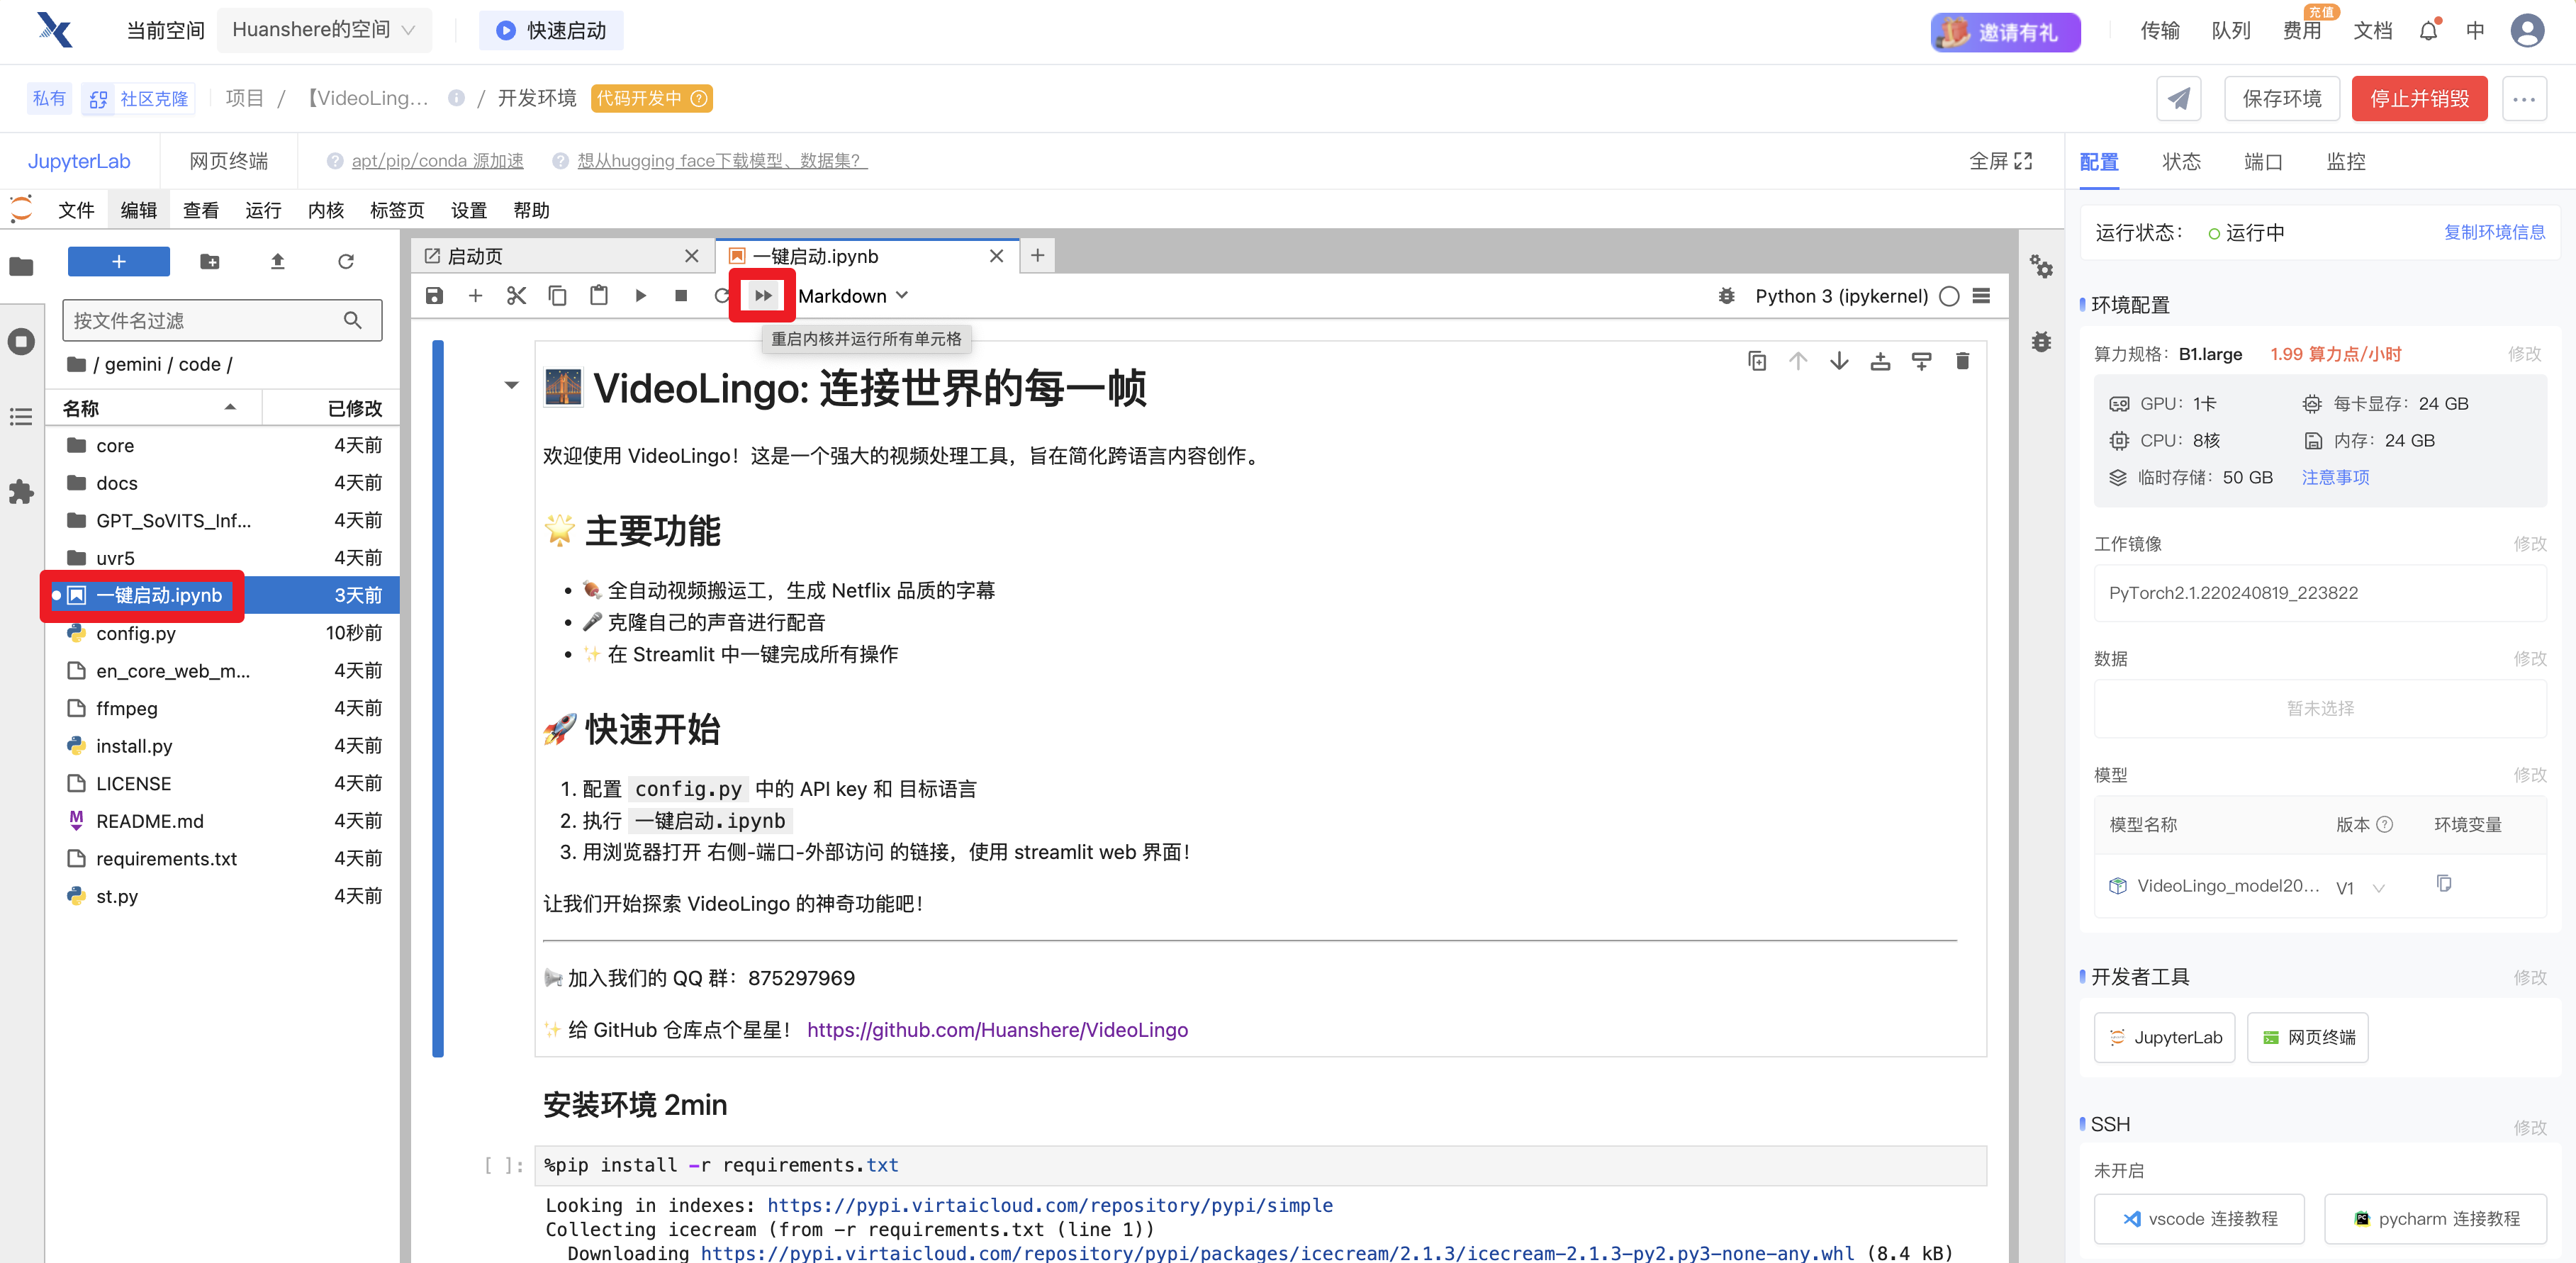Delete the cell with trash icon
This screenshot has height=1263, width=2576.
(x=1962, y=361)
